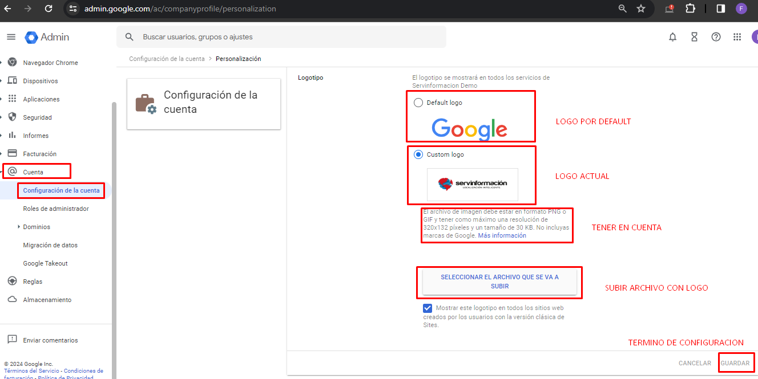This screenshot has width=758, height=379.
Task: Expand the Dominios submenu arrow
Action: click(19, 227)
